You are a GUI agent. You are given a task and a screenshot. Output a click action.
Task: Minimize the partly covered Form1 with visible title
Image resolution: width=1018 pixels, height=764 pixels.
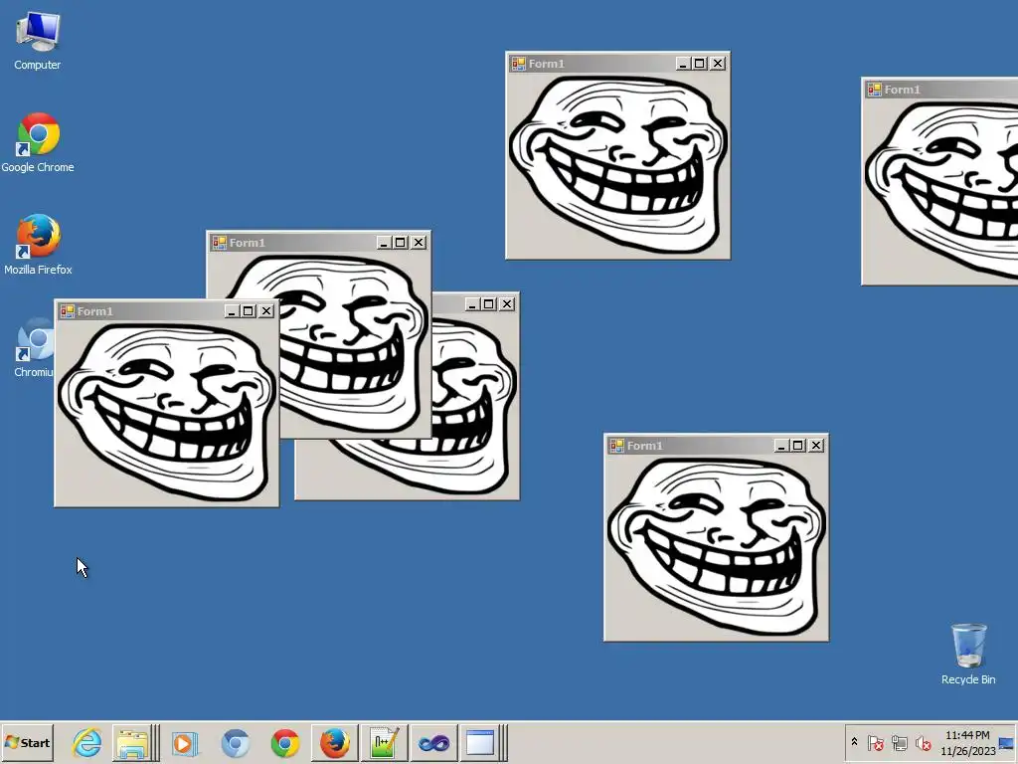click(384, 243)
